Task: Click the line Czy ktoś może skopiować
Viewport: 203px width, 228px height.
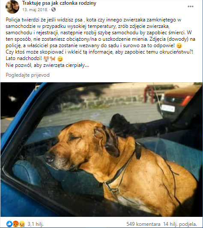Action: [x=99, y=52]
